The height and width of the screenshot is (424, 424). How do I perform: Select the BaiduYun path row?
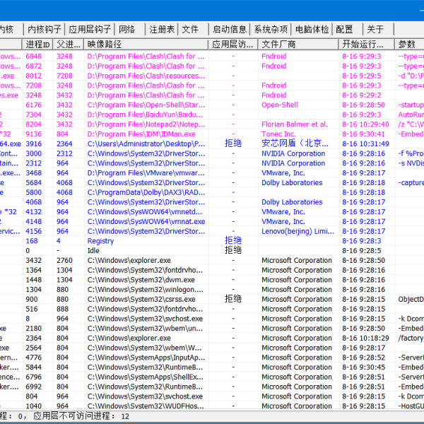tap(212, 114)
